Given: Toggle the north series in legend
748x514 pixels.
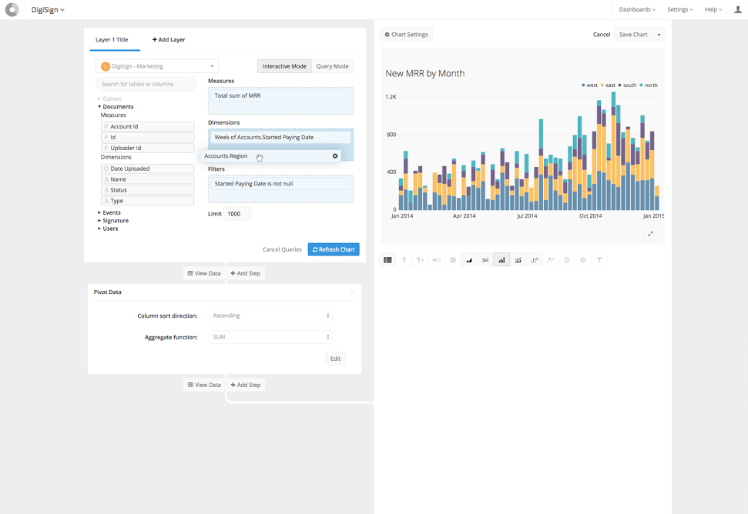Looking at the screenshot, I should click(x=649, y=85).
